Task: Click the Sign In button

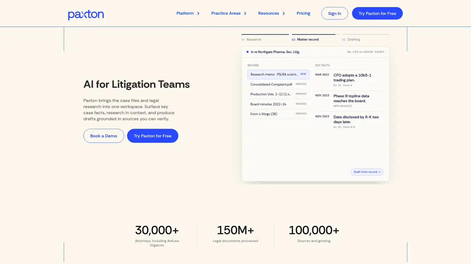Action: click(x=334, y=13)
